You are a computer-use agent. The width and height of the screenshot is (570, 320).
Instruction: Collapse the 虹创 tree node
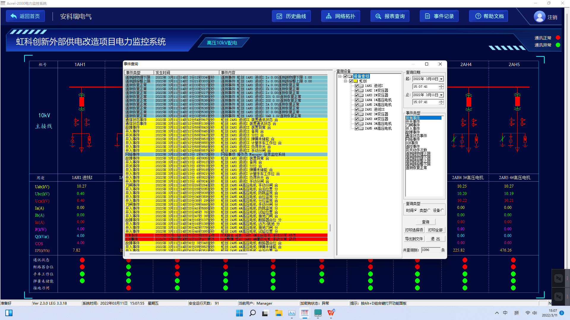(346, 81)
